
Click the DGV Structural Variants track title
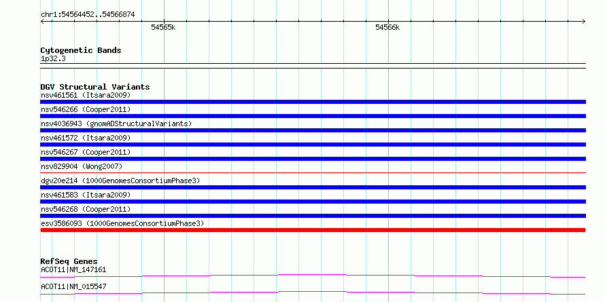tap(95, 87)
